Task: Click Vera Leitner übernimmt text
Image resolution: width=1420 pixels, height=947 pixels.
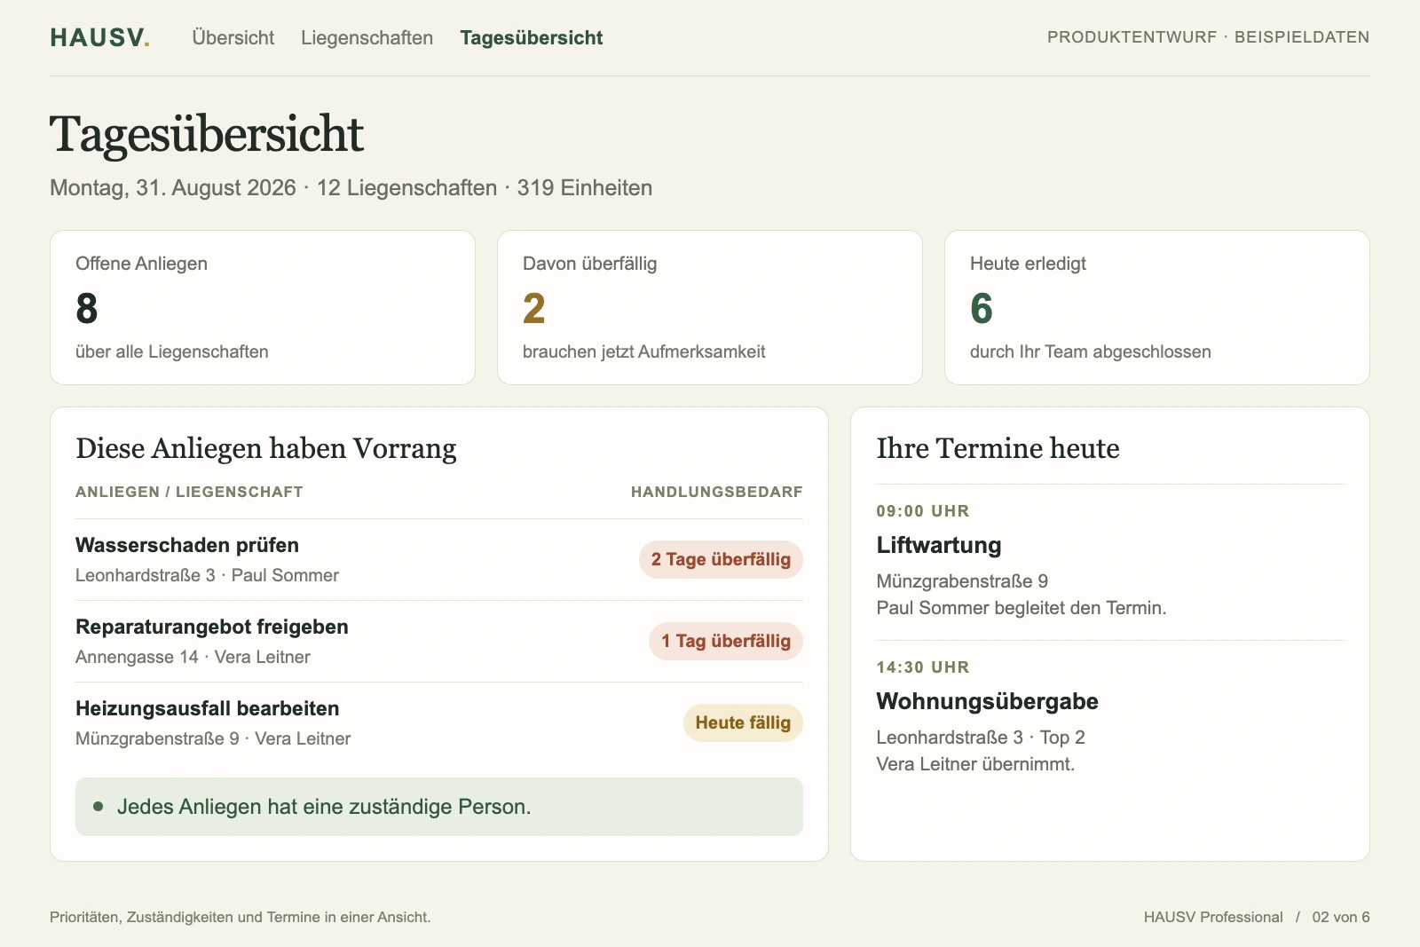Action: [x=975, y=764]
